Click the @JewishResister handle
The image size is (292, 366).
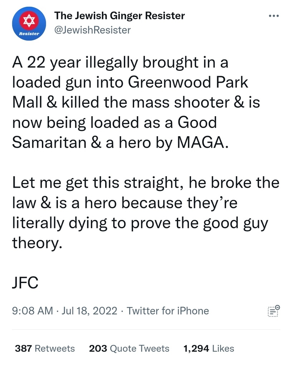coord(92,30)
